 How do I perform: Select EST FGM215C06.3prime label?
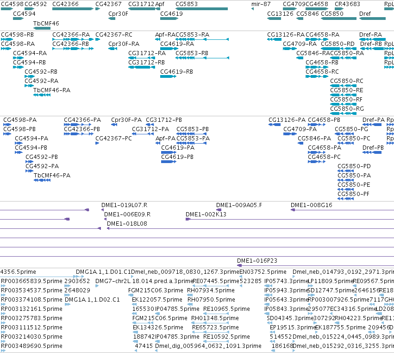pos(156,290)
